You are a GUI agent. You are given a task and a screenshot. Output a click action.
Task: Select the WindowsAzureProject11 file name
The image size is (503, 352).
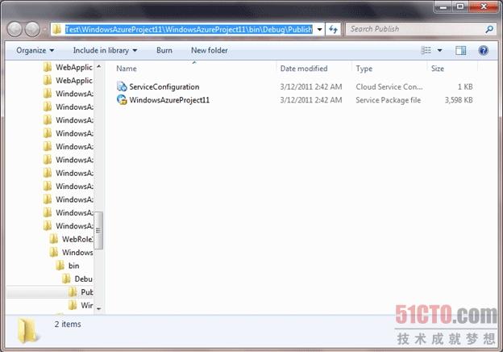coord(169,100)
